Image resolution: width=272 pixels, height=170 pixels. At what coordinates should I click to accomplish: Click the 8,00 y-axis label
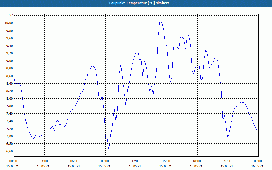pos(10,99)
